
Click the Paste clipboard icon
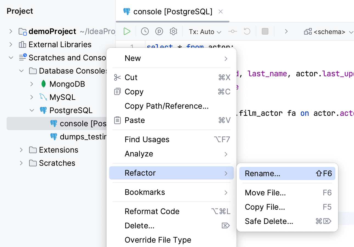pos(117,120)
